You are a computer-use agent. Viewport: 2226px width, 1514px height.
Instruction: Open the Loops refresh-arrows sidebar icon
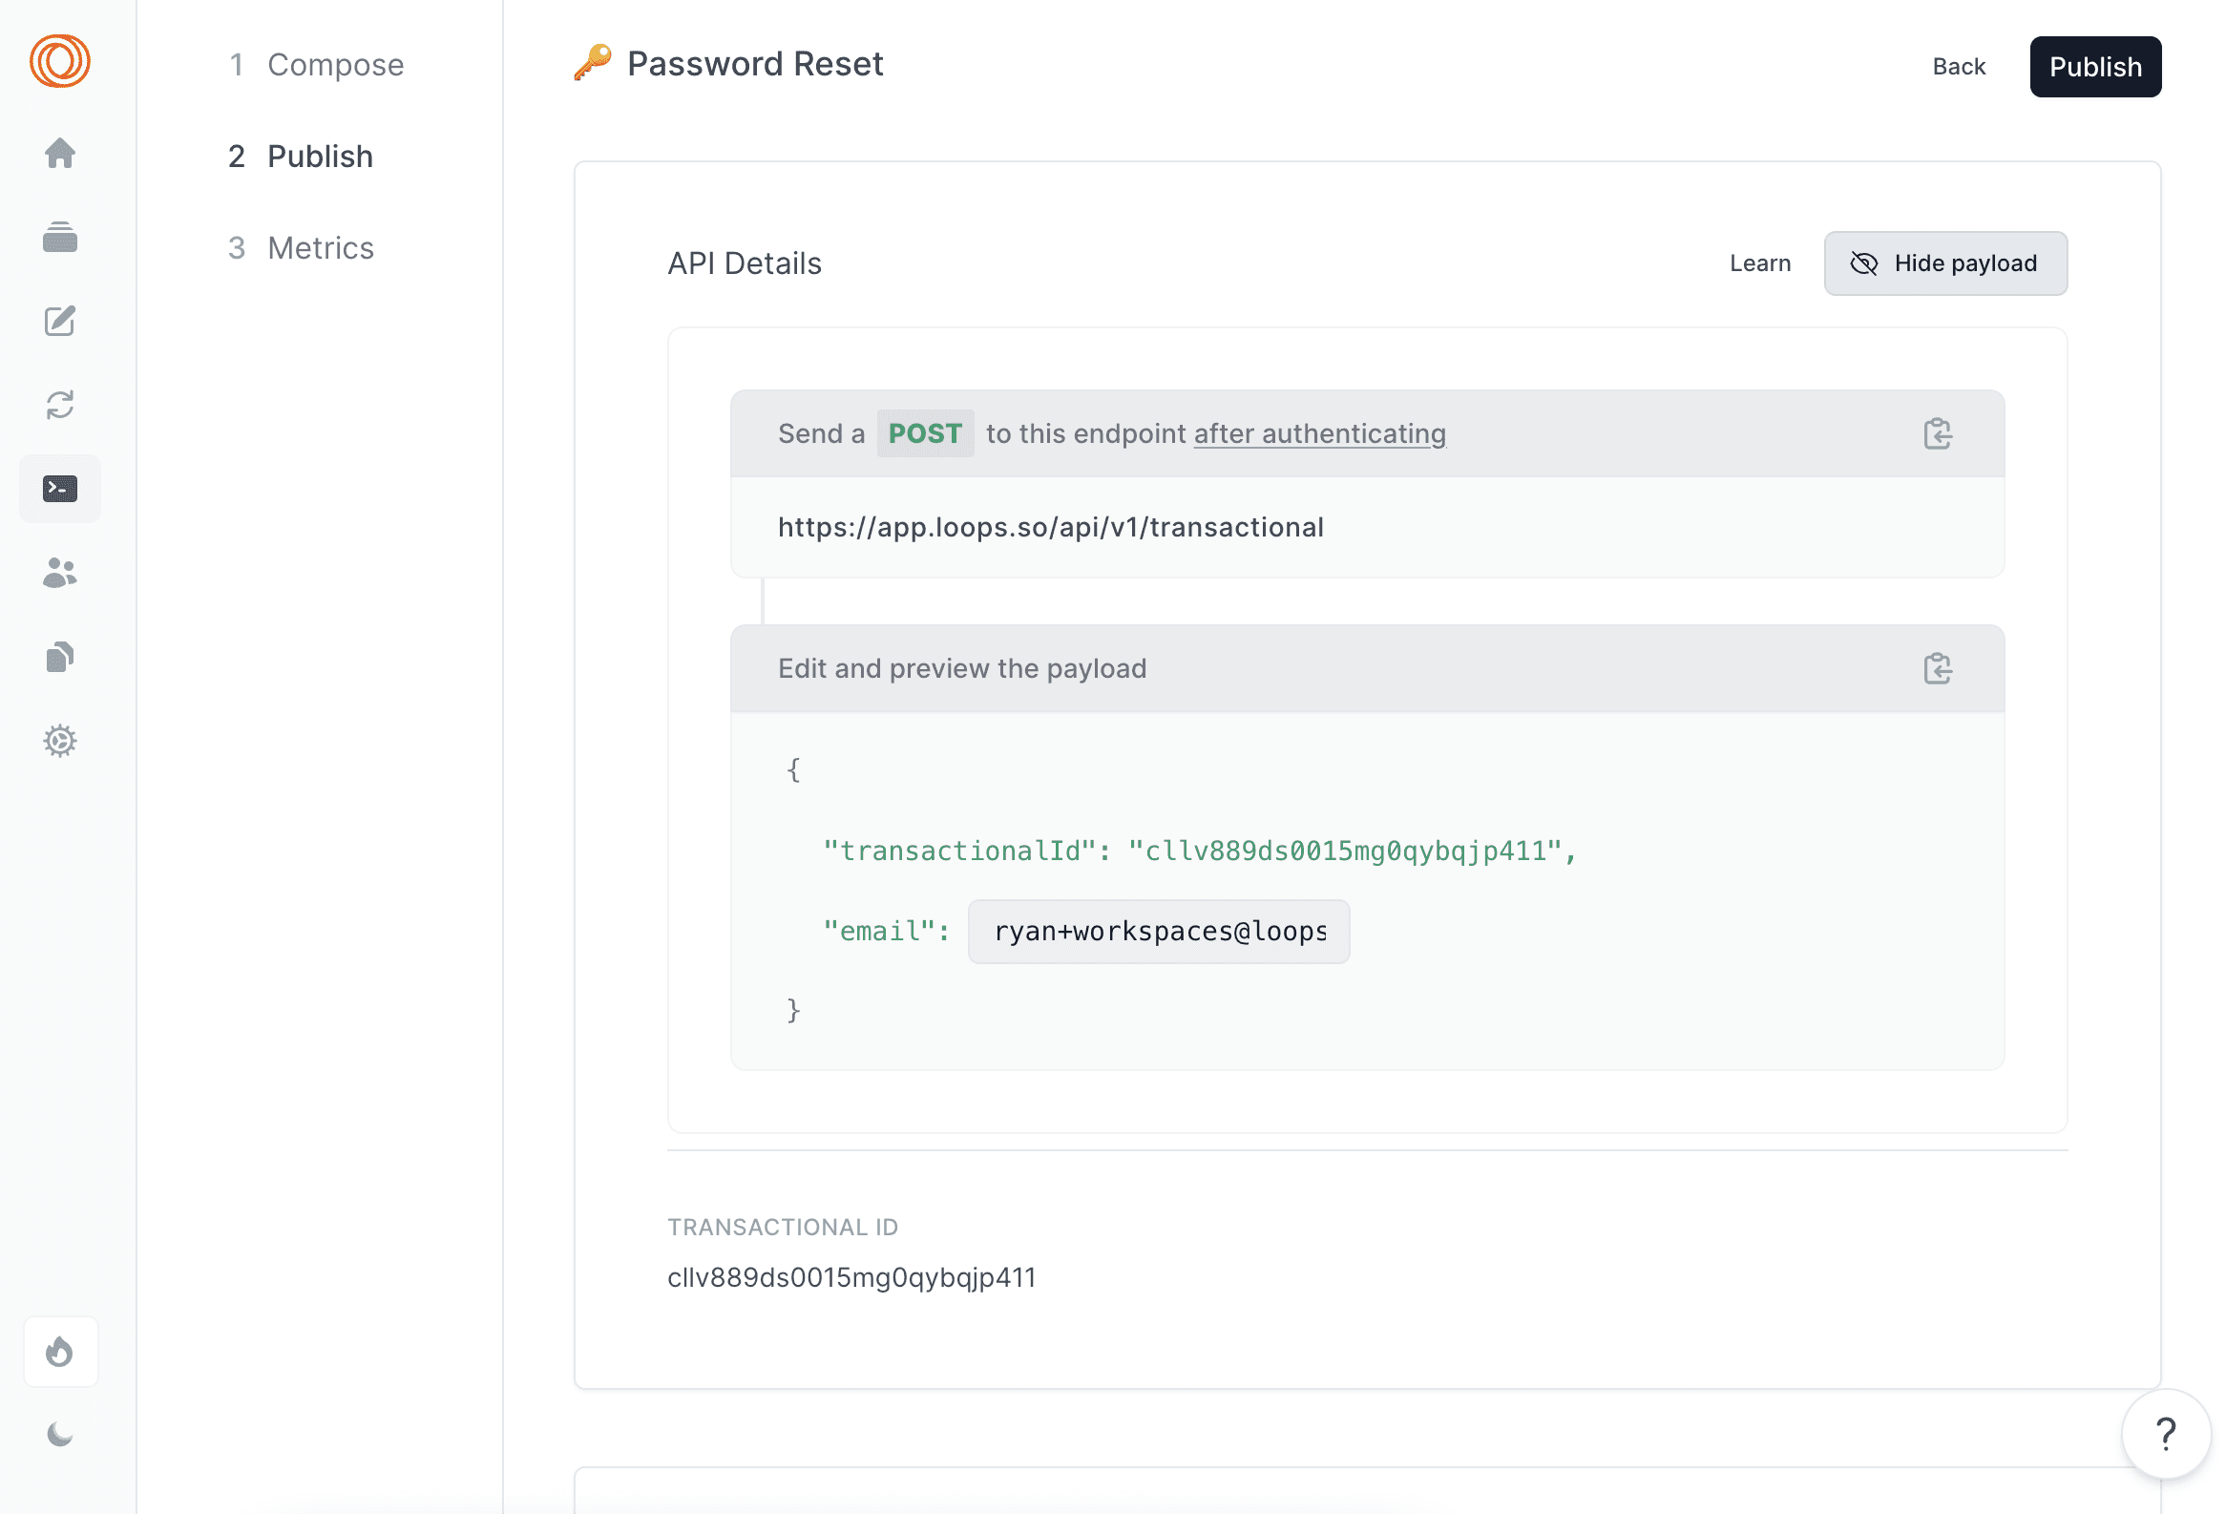pos(59,404)
